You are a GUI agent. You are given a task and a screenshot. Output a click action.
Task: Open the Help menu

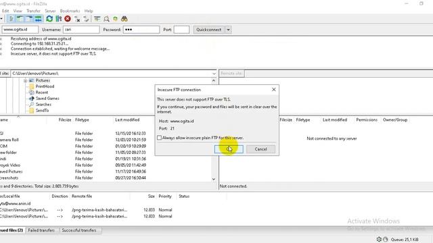click(x=89, y=11)
